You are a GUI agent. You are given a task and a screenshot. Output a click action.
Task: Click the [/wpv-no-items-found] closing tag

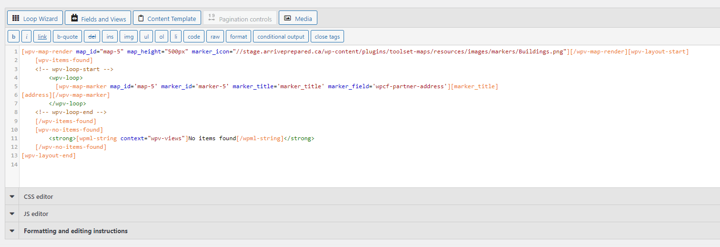coord(71,147)
